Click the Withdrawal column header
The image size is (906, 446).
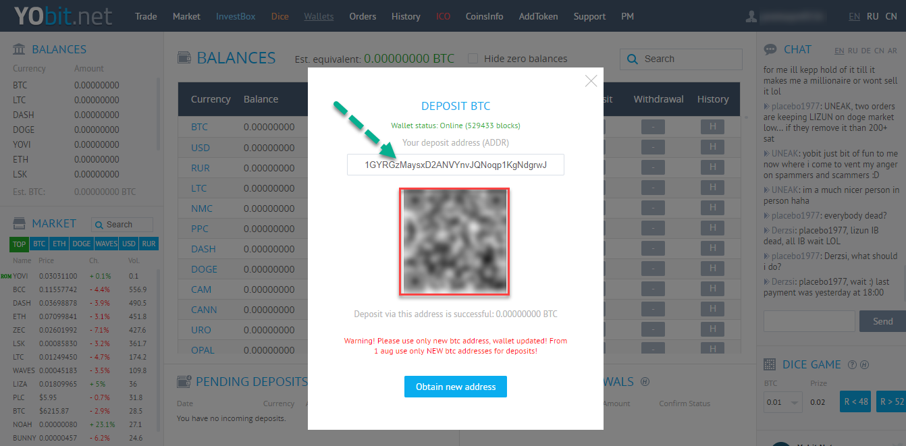(x=658, y=99)
